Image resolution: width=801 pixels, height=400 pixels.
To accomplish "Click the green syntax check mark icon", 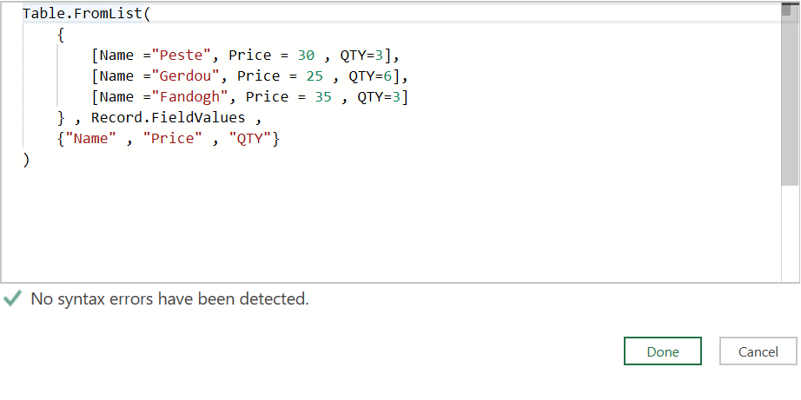I will pos(12,298).
